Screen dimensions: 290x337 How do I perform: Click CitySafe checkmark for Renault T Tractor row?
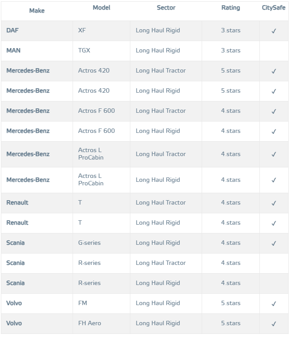[274, 203]
